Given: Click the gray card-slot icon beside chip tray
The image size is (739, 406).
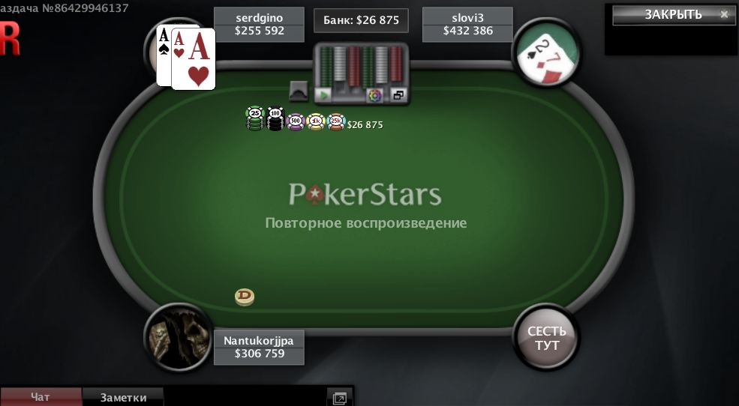Looking at the screenshot, I should coord(299,91).
